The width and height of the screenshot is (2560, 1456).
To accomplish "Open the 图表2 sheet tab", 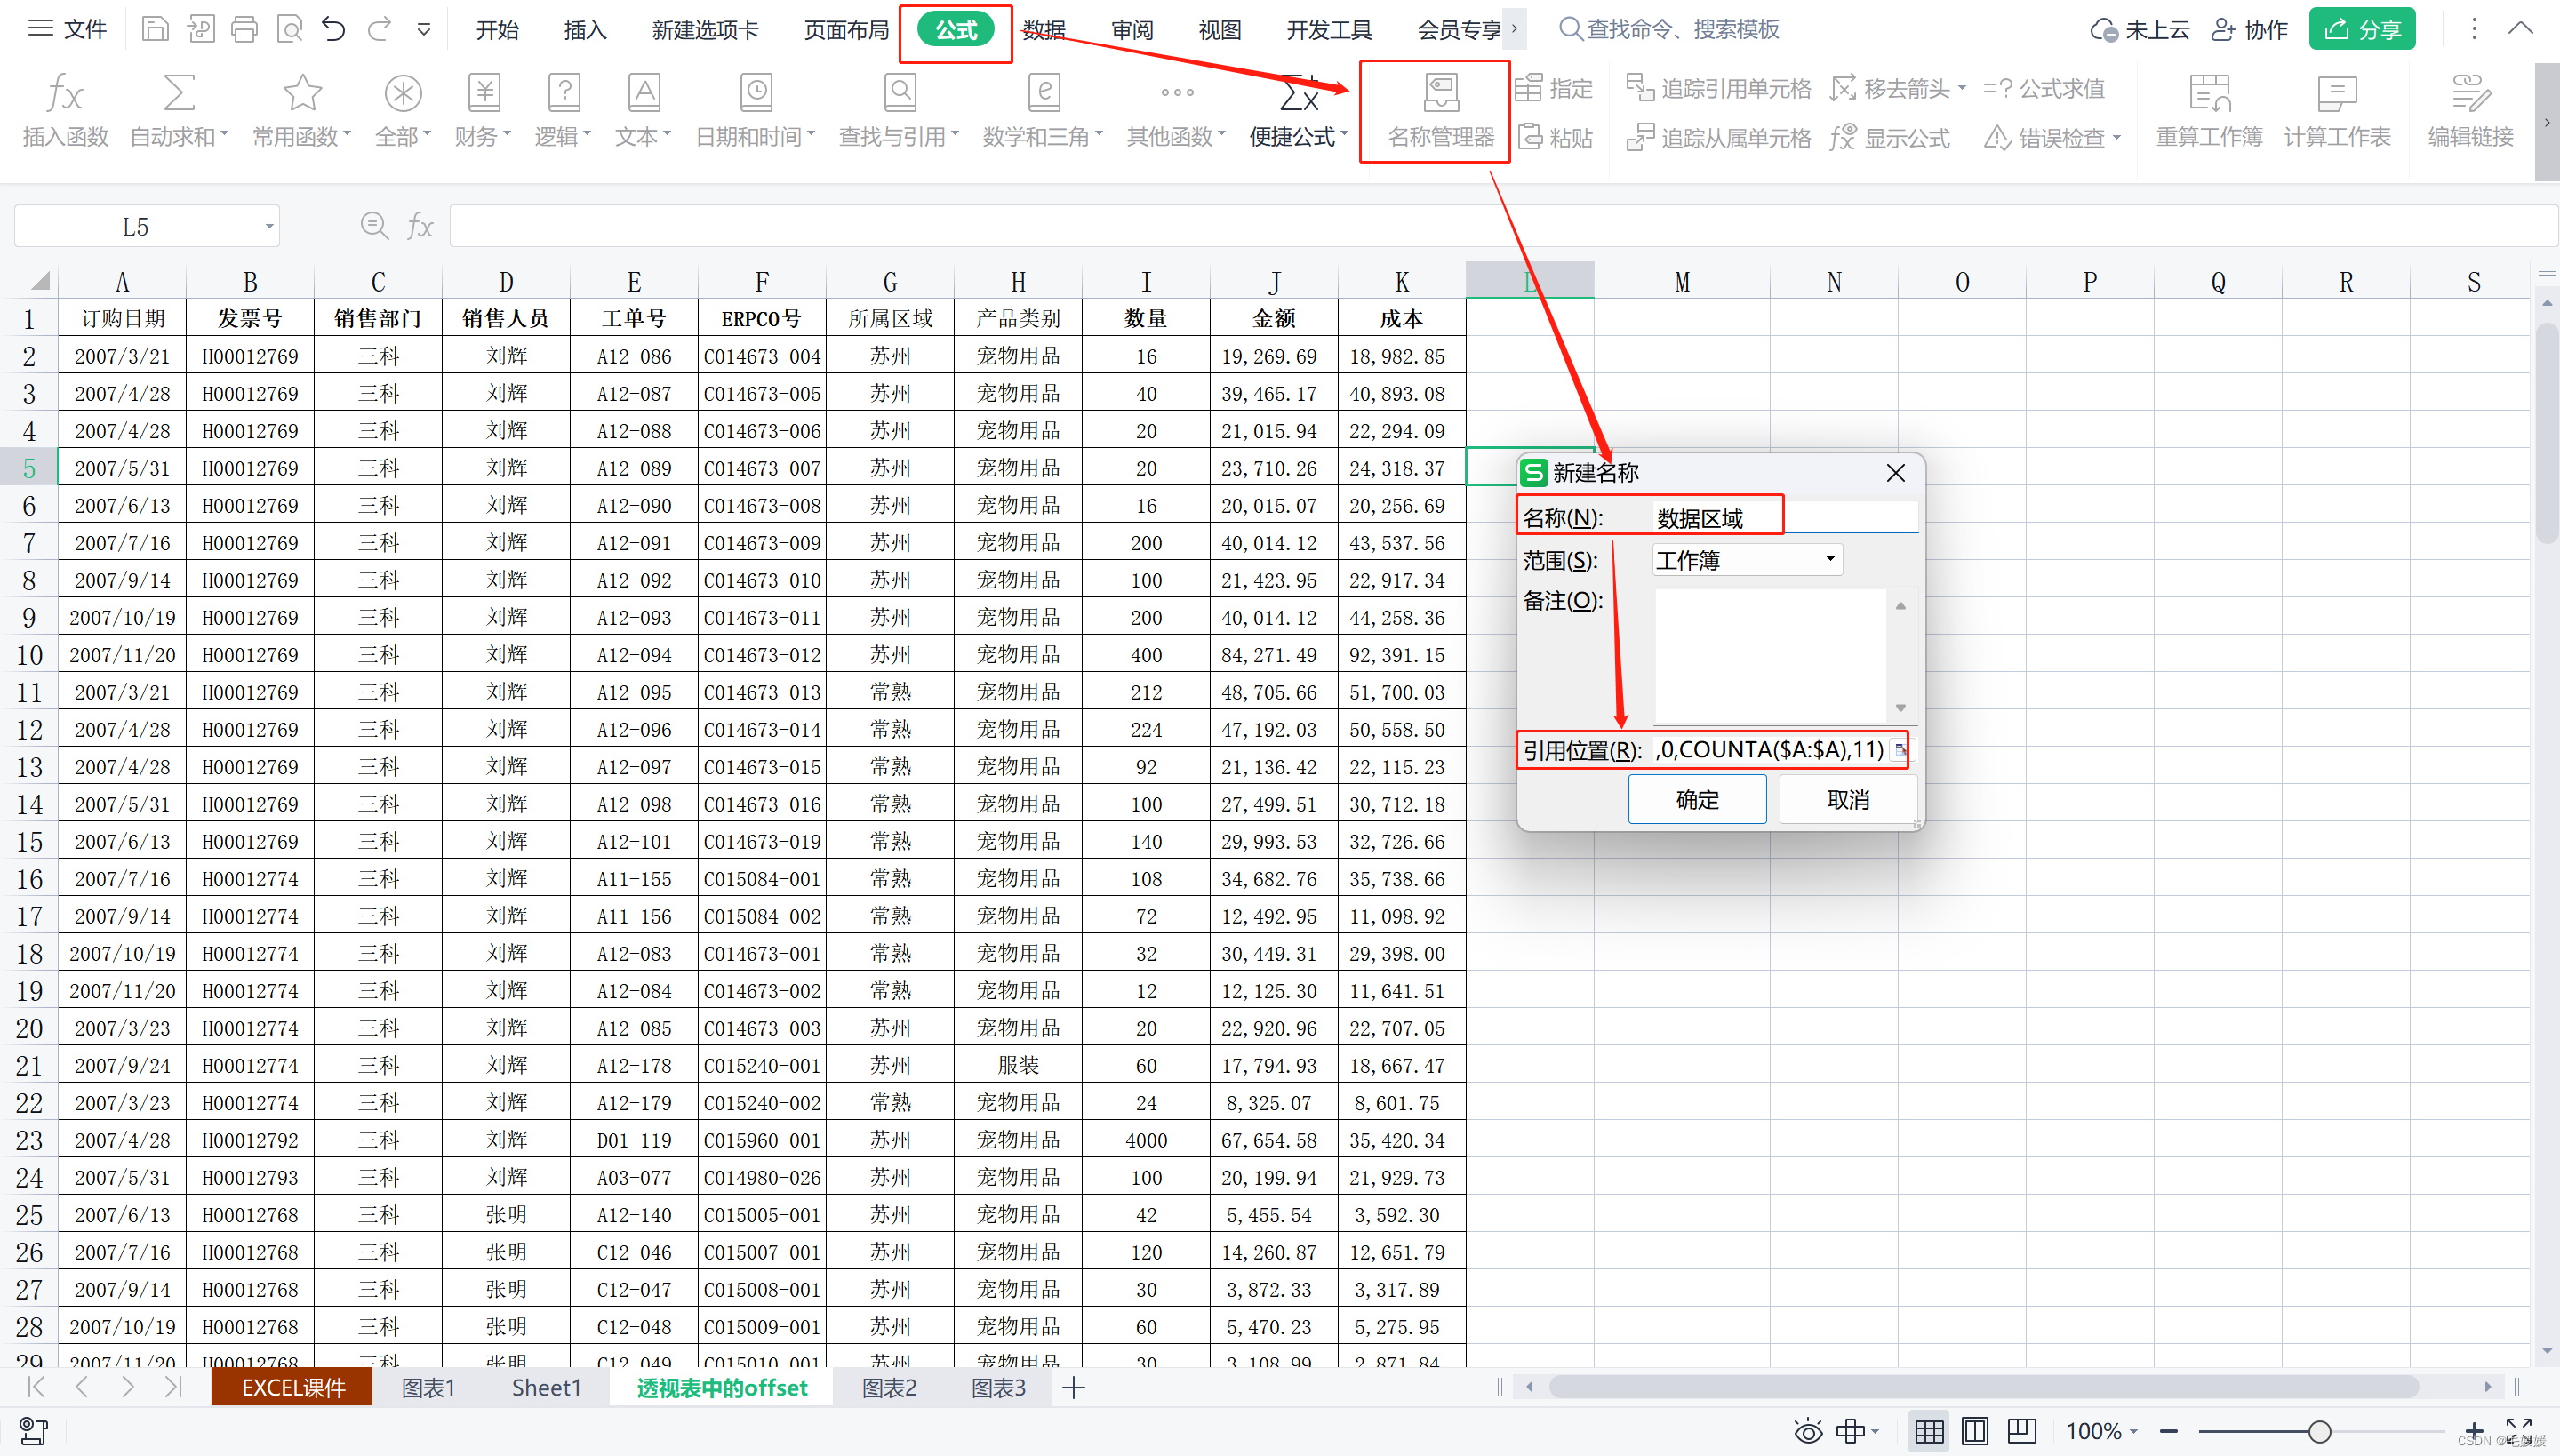I will click(889, 1387).
